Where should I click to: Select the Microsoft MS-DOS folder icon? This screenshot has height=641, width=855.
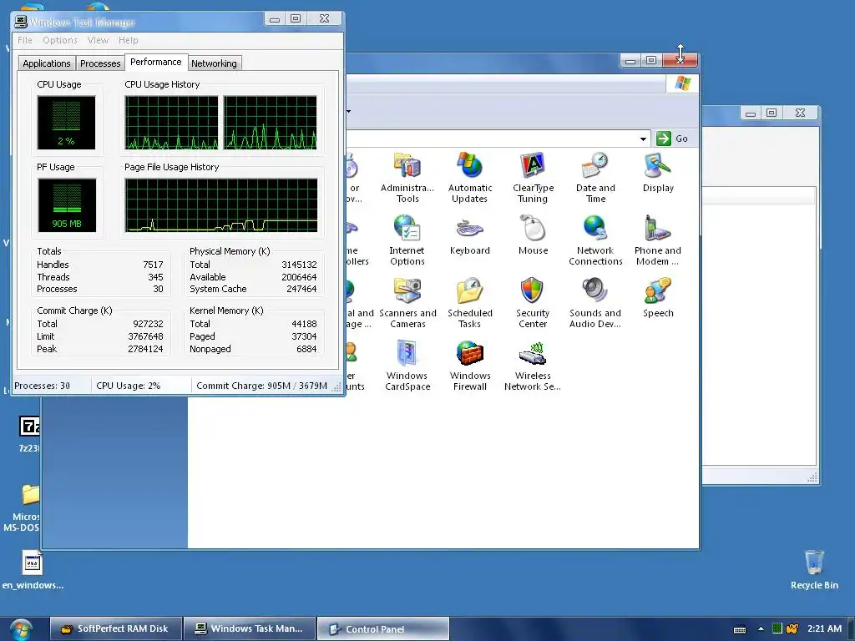coord(22,508)
